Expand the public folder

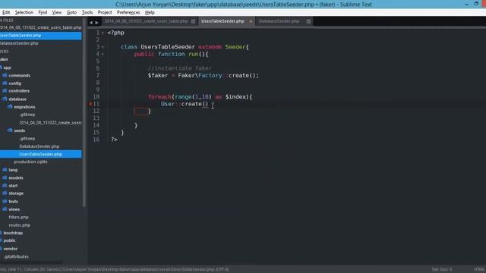coord(9,240)
